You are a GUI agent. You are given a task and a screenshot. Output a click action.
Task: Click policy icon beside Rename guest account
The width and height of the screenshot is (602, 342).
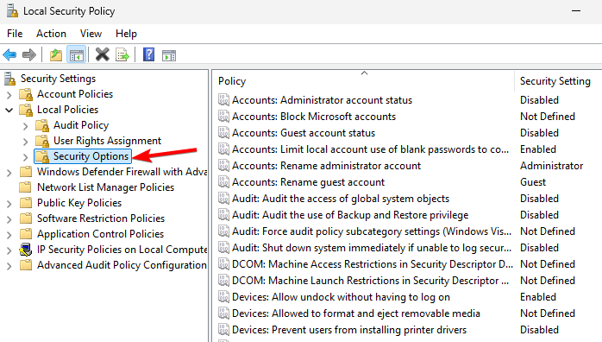pos(224,182)
